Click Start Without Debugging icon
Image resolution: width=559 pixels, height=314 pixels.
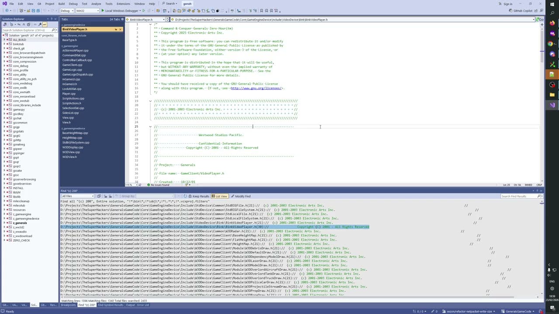tap(144, 10)
